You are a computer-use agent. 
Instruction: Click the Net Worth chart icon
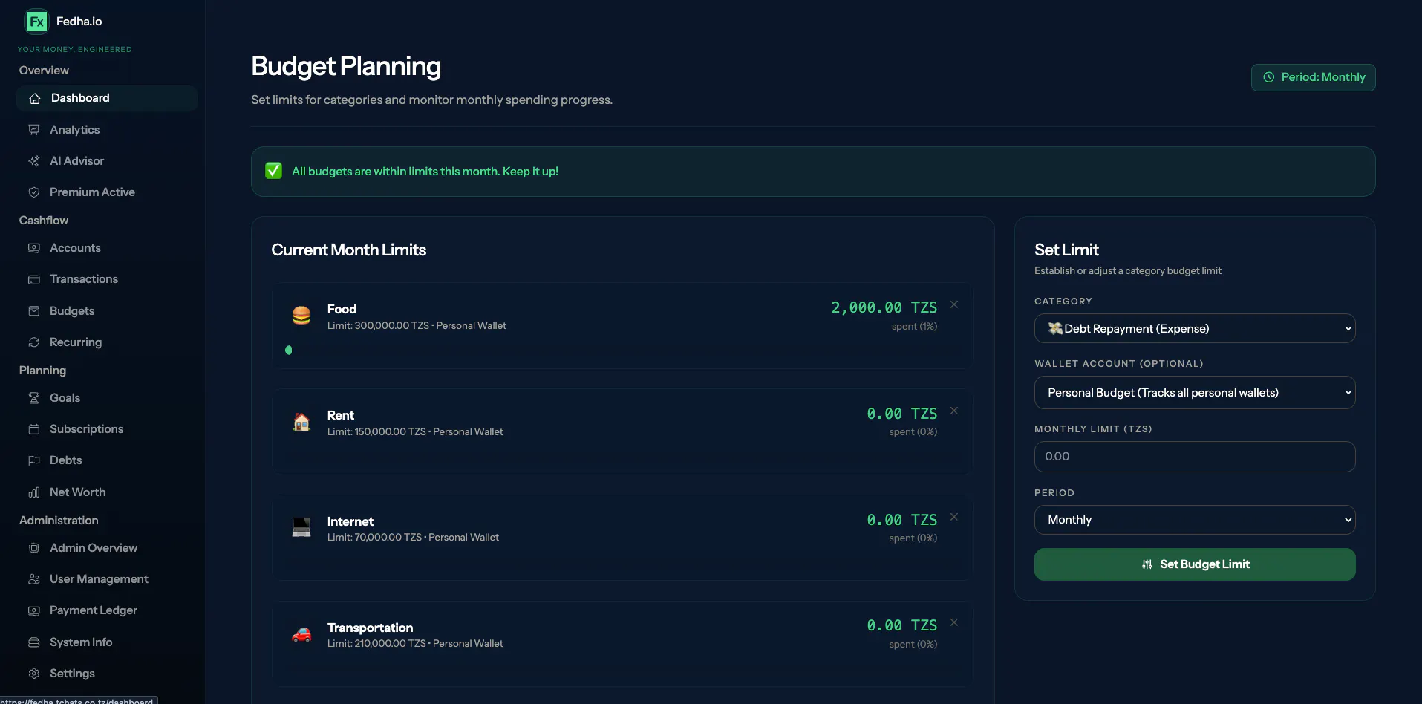pos(34,492)
